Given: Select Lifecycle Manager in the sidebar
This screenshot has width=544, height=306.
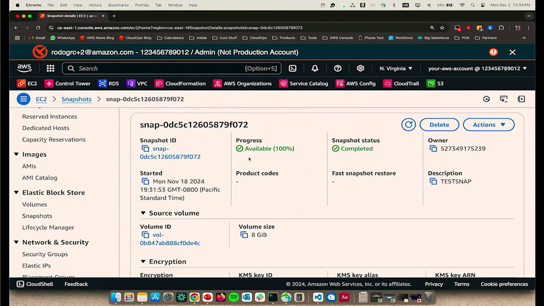Looking at the screenshot, I should (x=48, y=228).
